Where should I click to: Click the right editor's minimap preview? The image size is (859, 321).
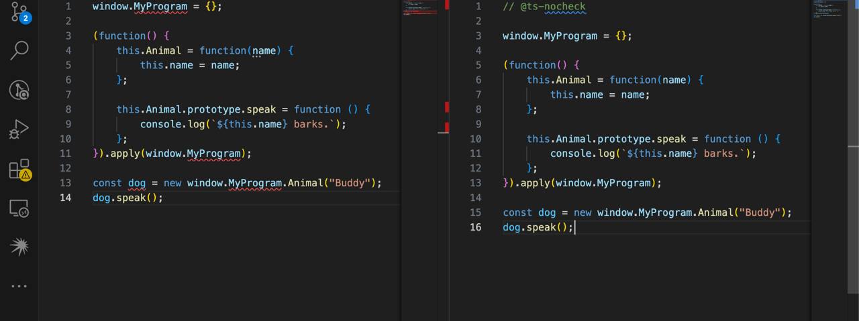(828, 9)
